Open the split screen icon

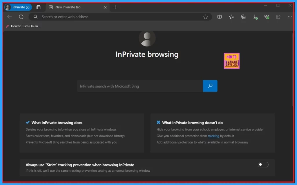click(x=219, y=17)
